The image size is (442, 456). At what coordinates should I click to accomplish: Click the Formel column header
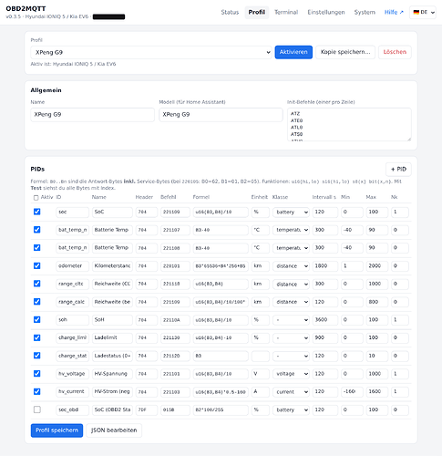[201, 197]
